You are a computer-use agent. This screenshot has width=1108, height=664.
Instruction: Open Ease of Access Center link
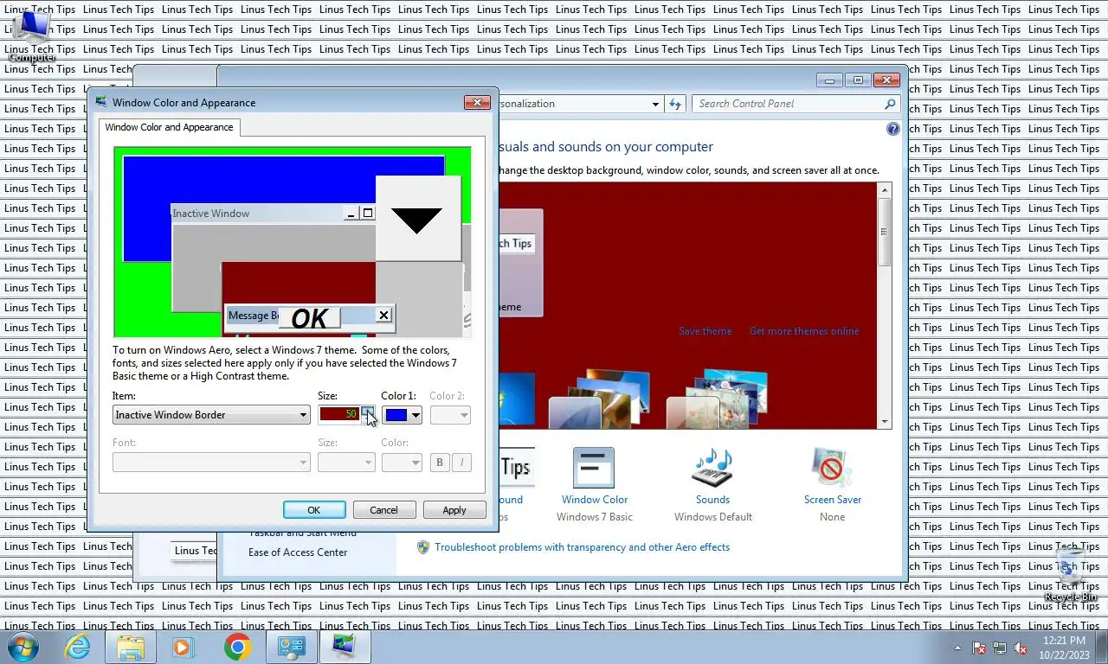(x=298, y=552)
